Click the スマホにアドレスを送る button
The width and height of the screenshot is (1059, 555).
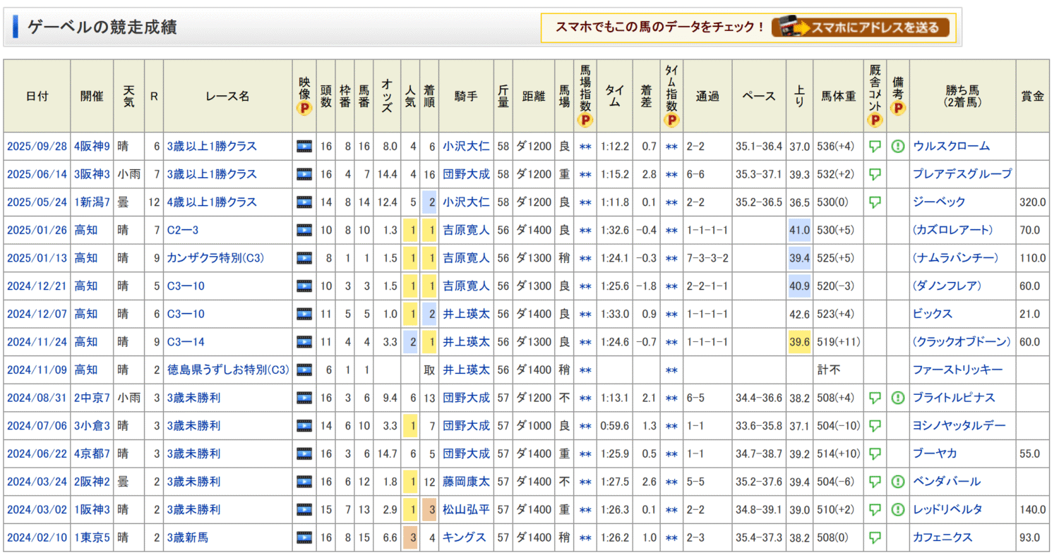tap(860, 28)
